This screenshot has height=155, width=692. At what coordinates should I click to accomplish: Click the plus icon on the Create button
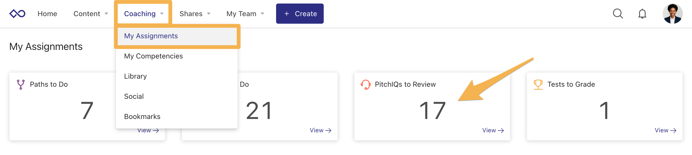tap(286, 13)
